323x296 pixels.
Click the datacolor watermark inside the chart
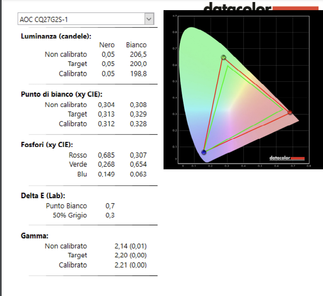[x=287, y=158]
